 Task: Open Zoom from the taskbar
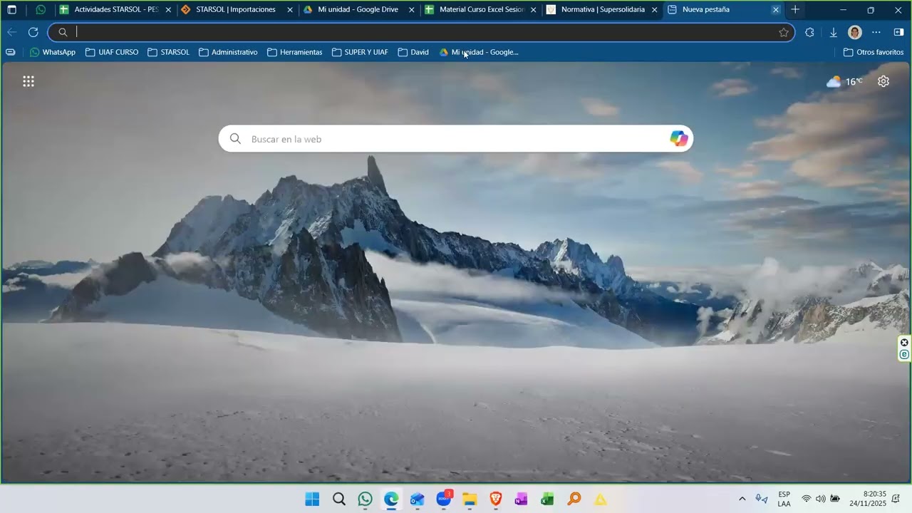click(x=444, y=499)
